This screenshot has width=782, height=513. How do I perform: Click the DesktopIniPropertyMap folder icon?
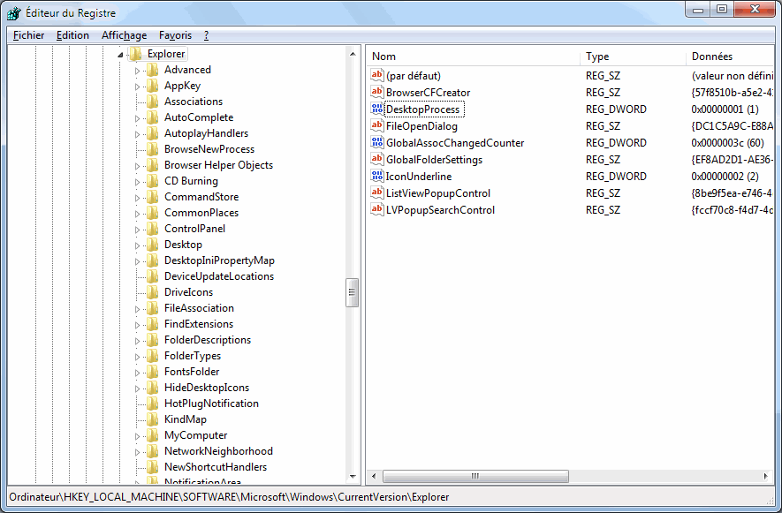click(153, 260)
